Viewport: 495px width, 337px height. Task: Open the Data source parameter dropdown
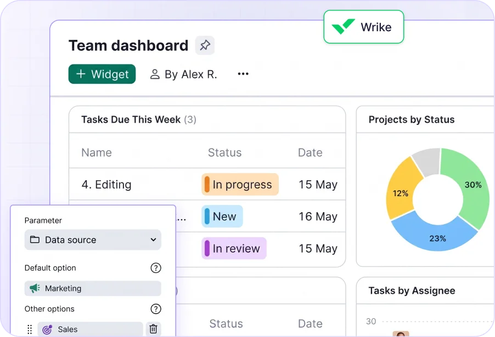[x=93, y=240]
